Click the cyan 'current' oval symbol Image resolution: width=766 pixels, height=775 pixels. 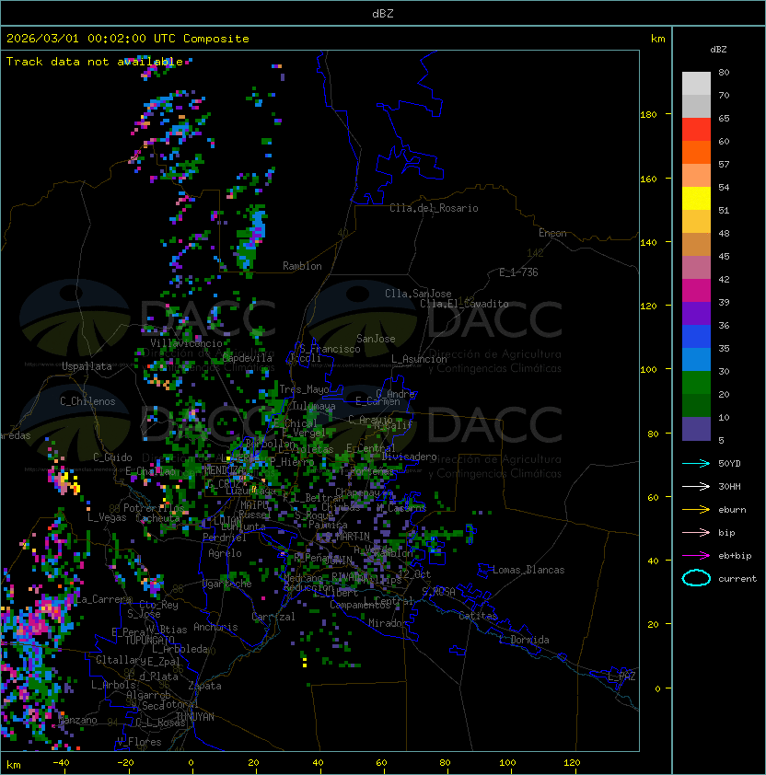click(x=696, y=578)
